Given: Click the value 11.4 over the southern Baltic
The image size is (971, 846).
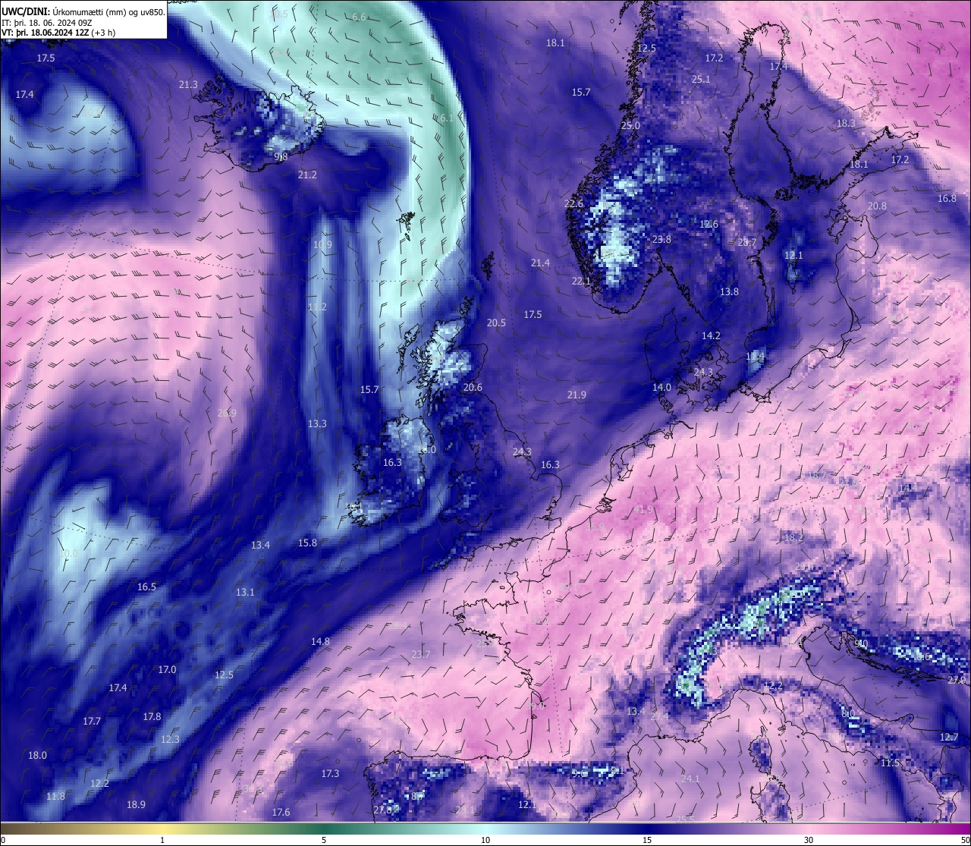Looking at the screenshot, I should pyautogui.click(x=755, y=356).
